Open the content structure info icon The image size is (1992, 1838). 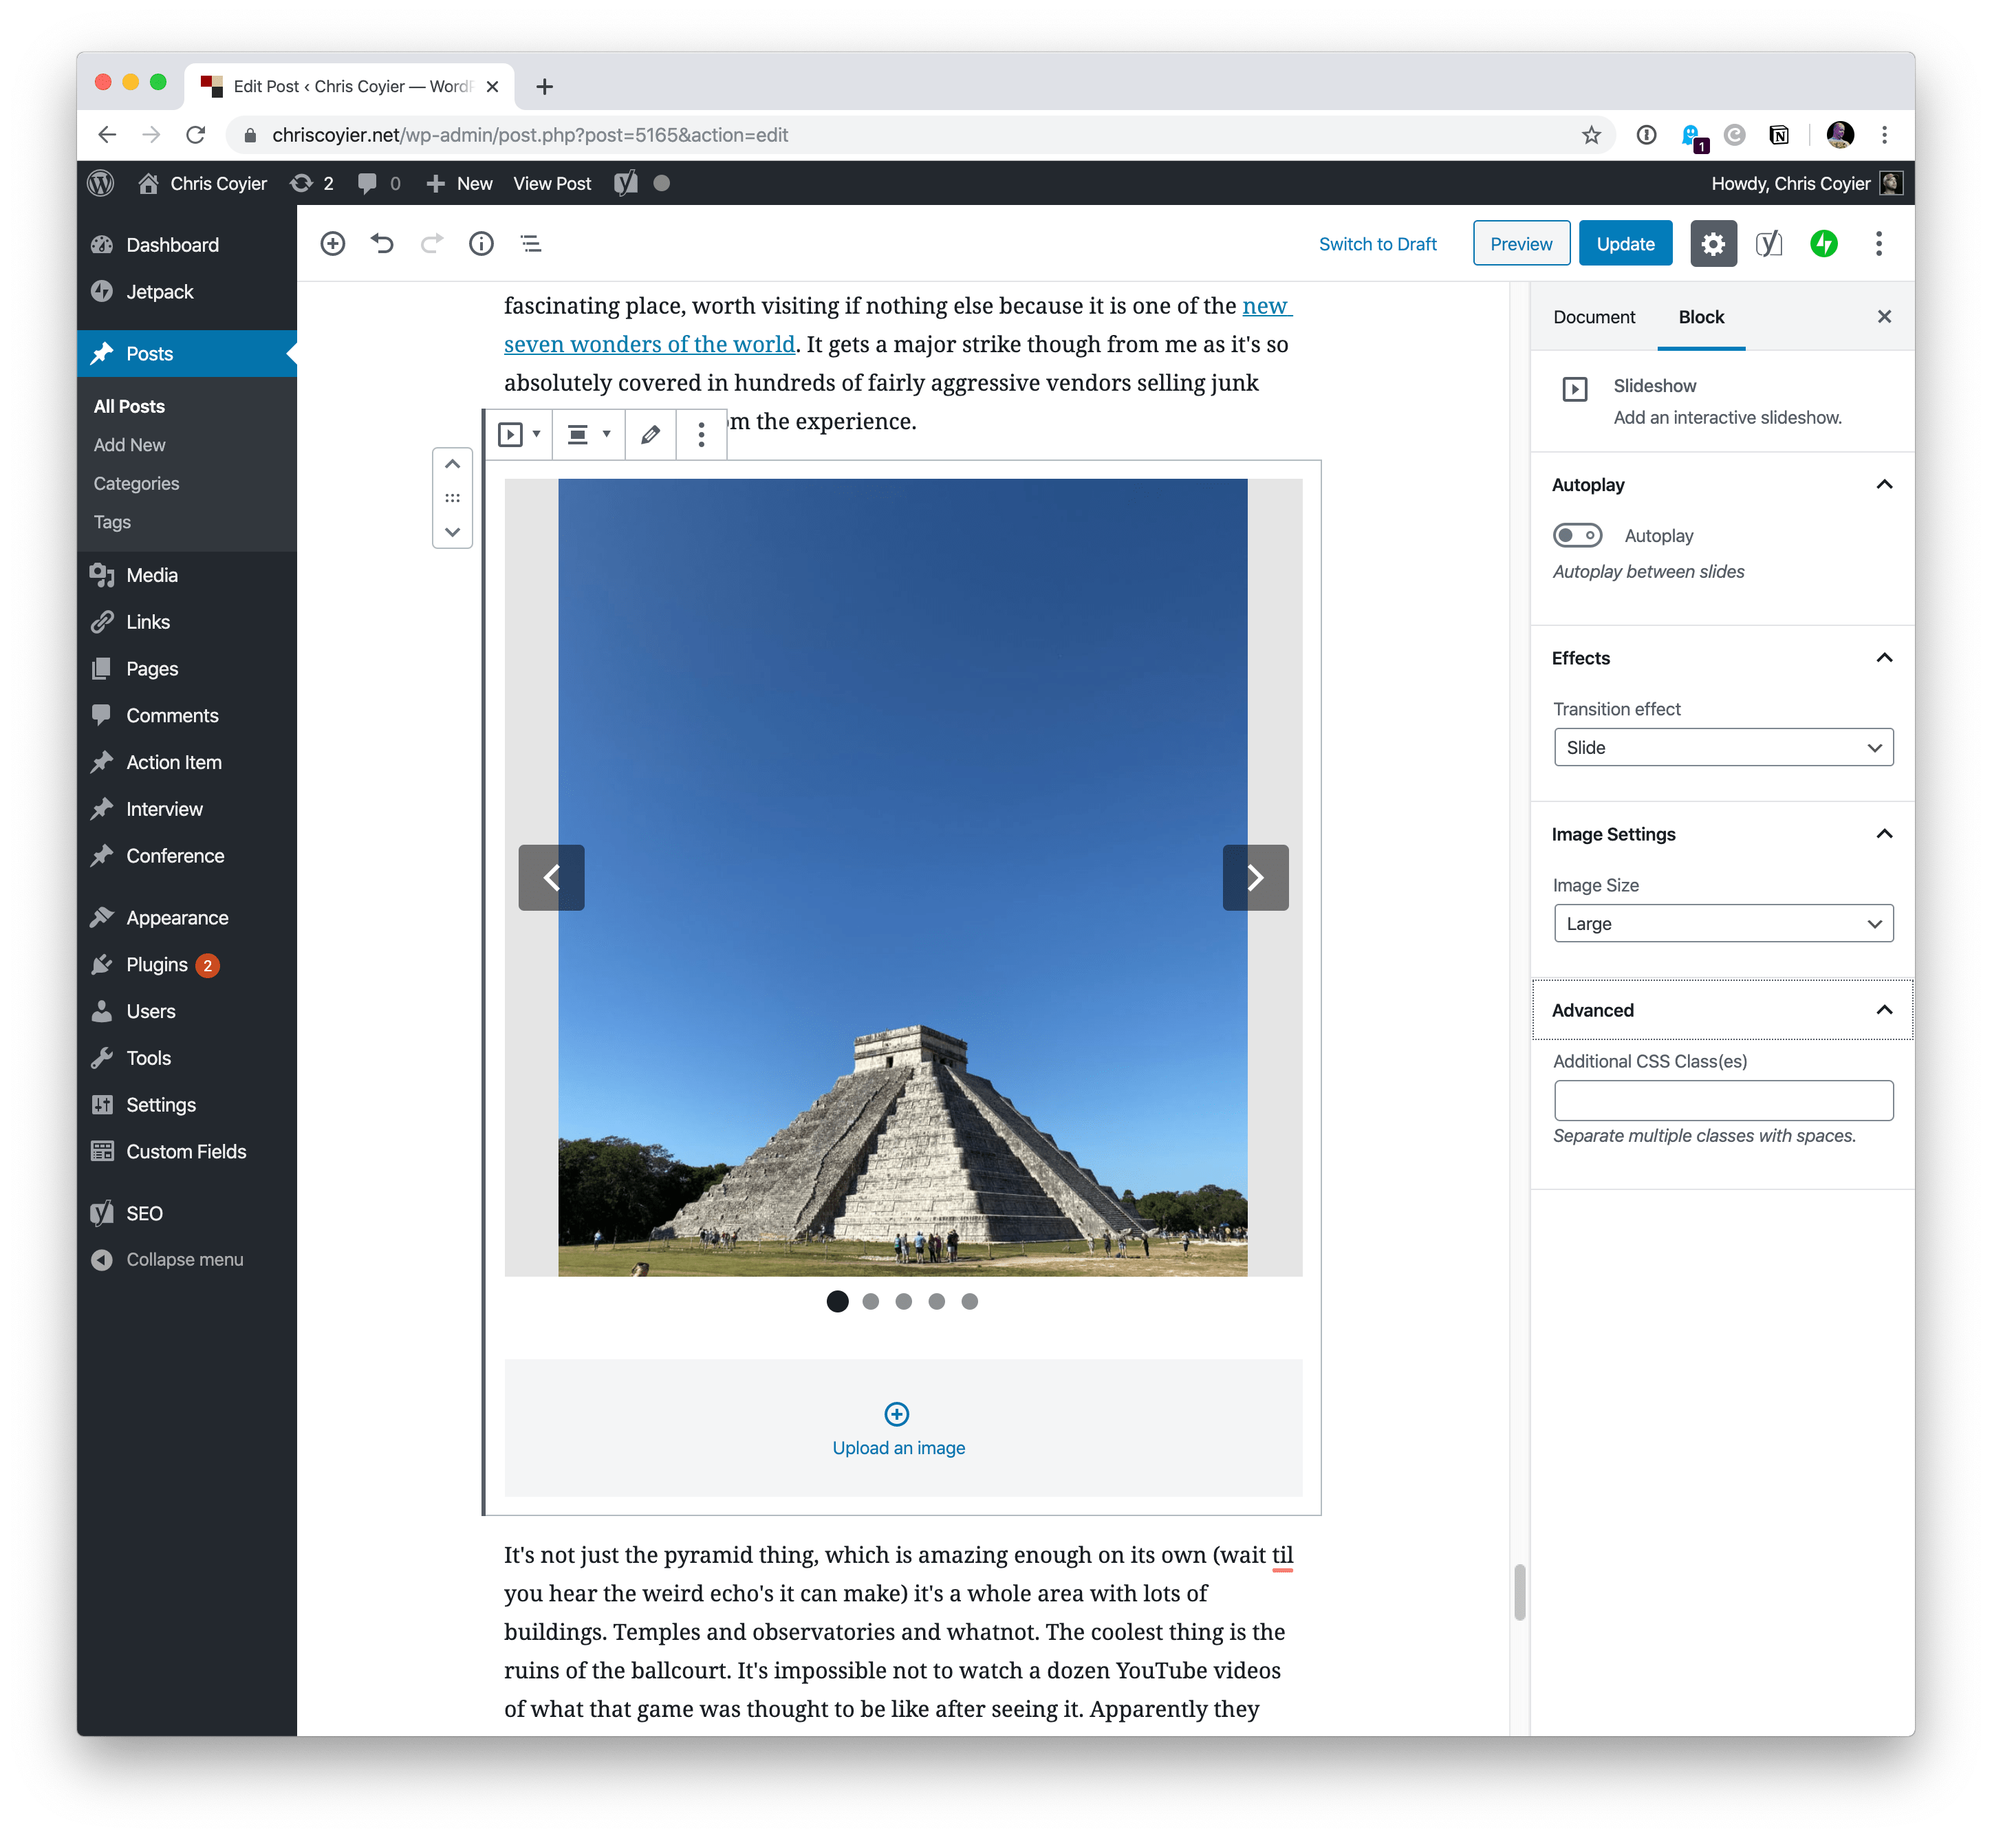[481, 244]
